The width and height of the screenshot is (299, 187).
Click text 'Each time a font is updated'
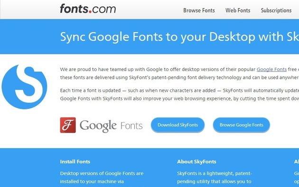click(90, 90)
